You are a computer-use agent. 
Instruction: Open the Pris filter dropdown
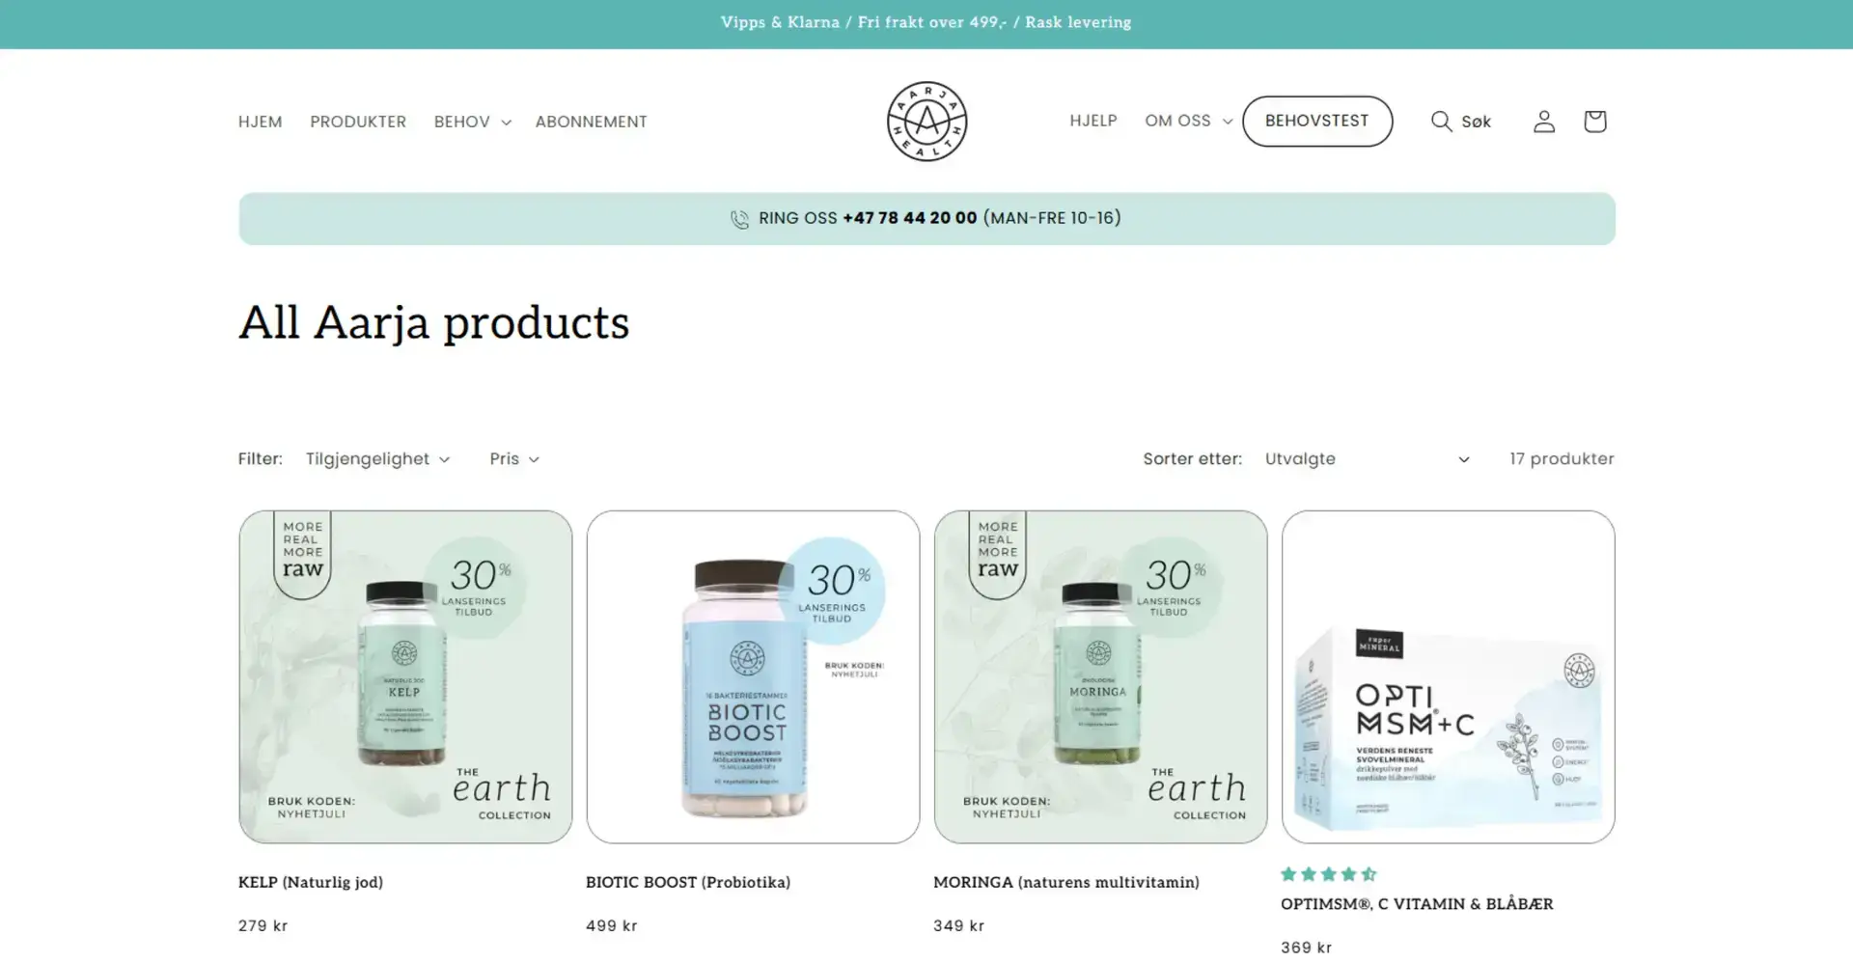[513, 459]
